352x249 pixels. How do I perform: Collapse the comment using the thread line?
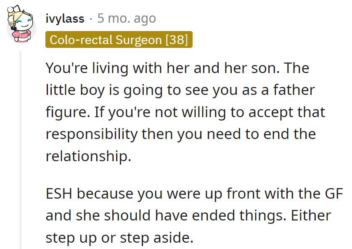coord(20,147)
